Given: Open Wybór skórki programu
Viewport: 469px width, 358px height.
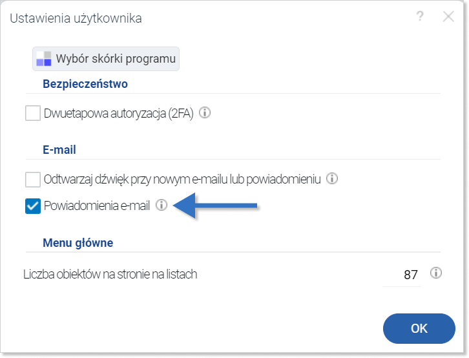Looking at the screenshot, I should (x=106, y=59).
